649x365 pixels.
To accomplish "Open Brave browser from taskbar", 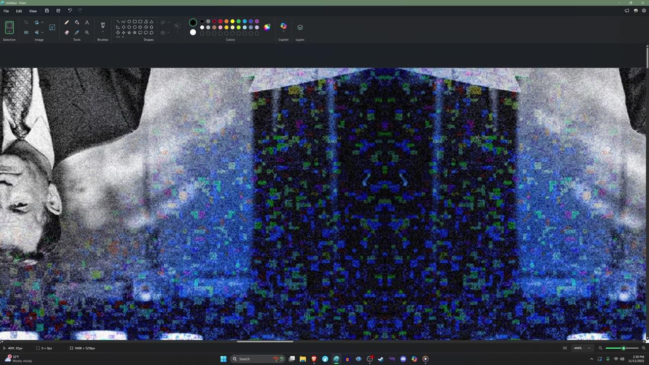I will [314, 359].
